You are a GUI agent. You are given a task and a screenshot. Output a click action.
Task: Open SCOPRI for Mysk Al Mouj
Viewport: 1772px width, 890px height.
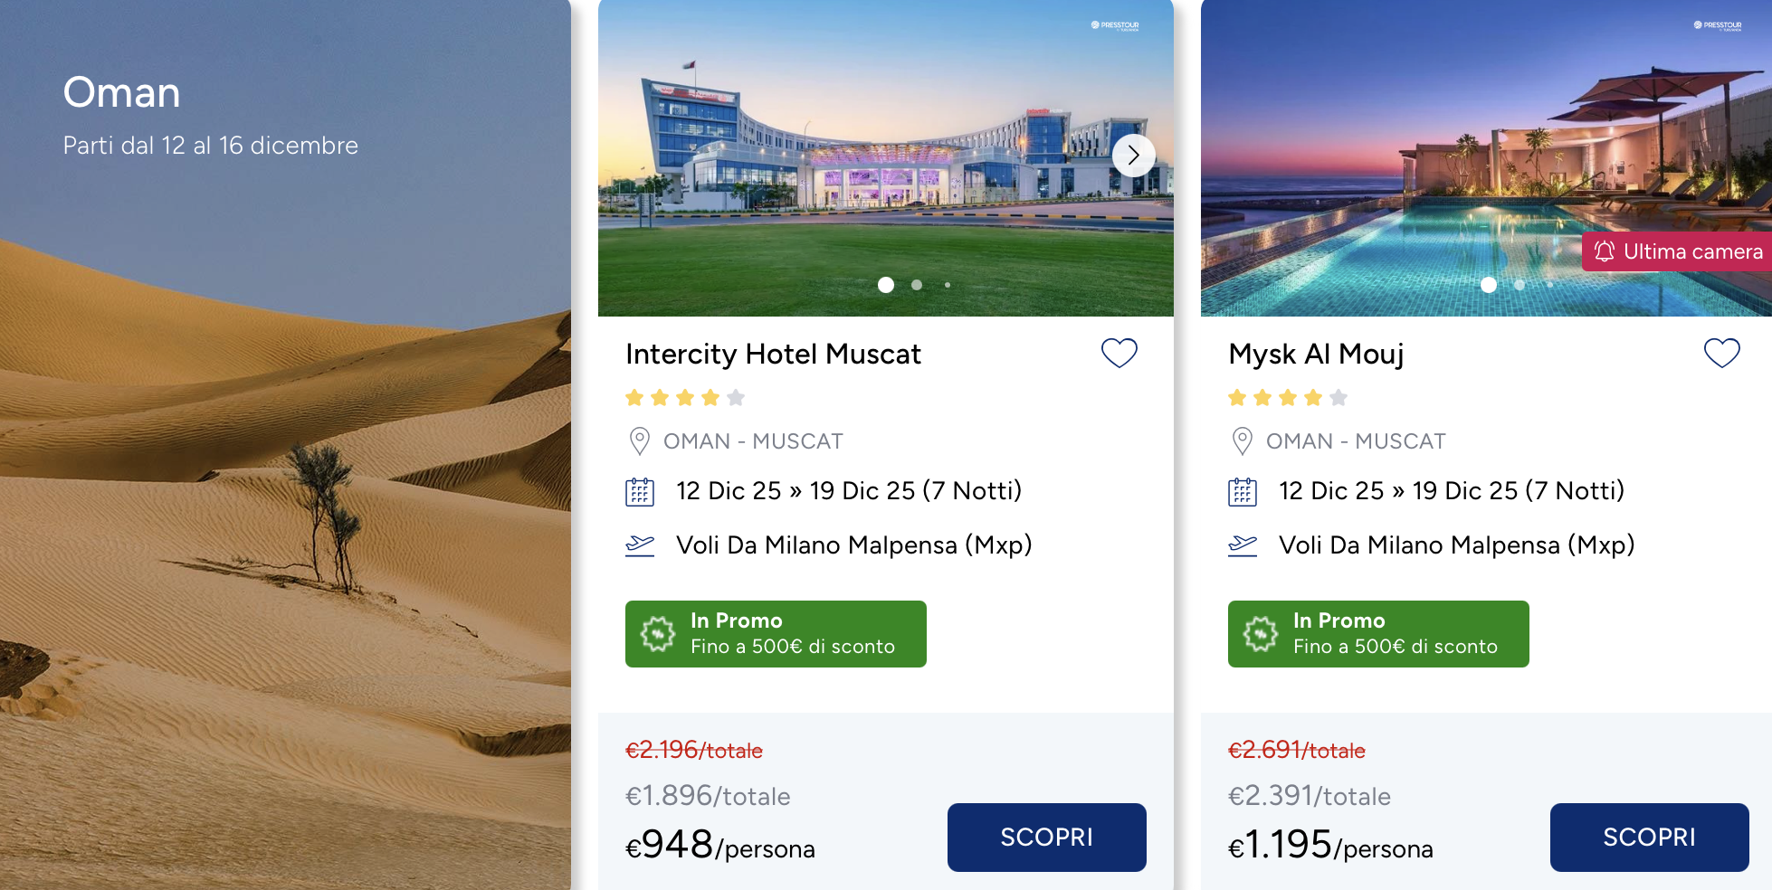[1649, 837]
